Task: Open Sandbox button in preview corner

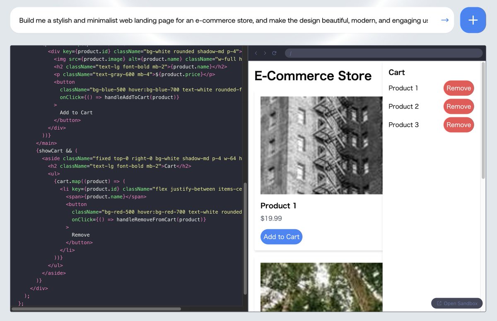Action: point(457,303)
